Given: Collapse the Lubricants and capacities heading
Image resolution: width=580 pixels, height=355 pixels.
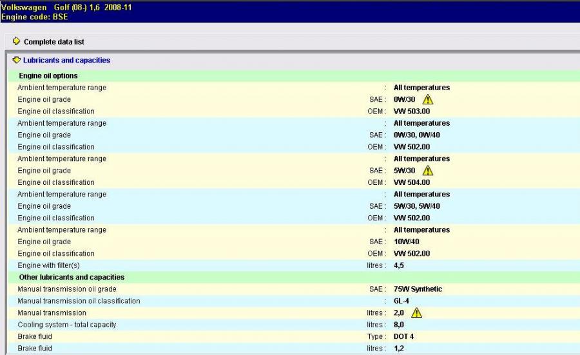Looking at the screenshot, I should (66, 61).
